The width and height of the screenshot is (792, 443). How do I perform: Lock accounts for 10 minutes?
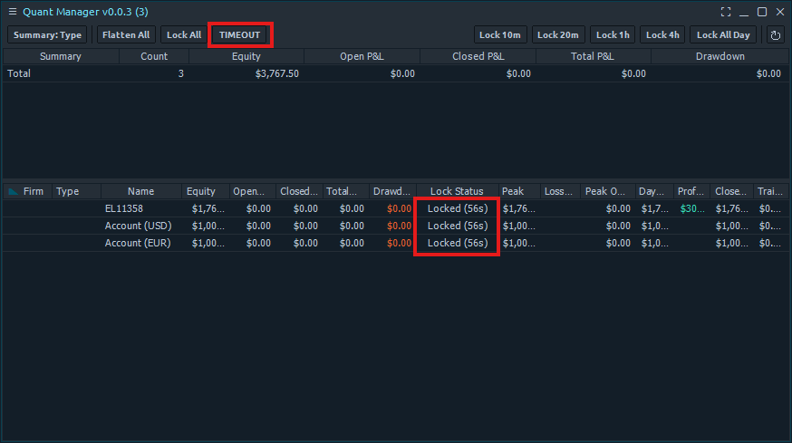click(x=500, y=35)
